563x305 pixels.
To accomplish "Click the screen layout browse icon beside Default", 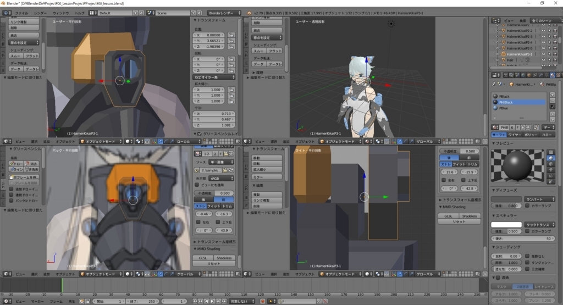I will pos(93,13).
